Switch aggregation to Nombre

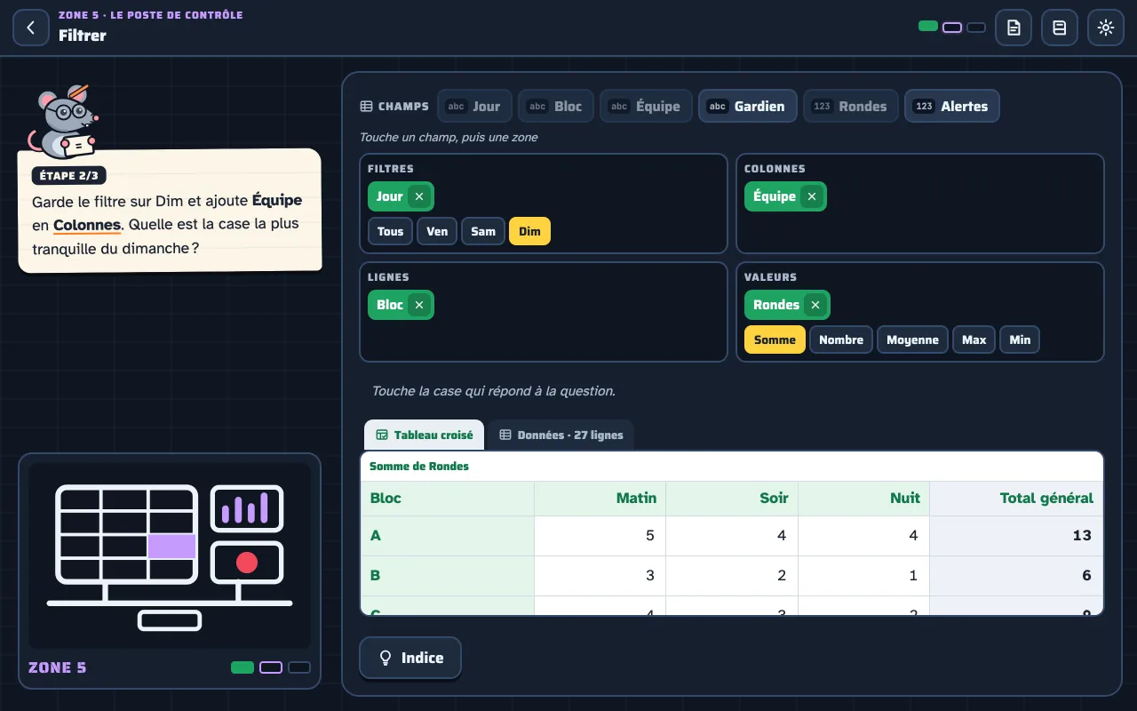[x=841, y=340]
